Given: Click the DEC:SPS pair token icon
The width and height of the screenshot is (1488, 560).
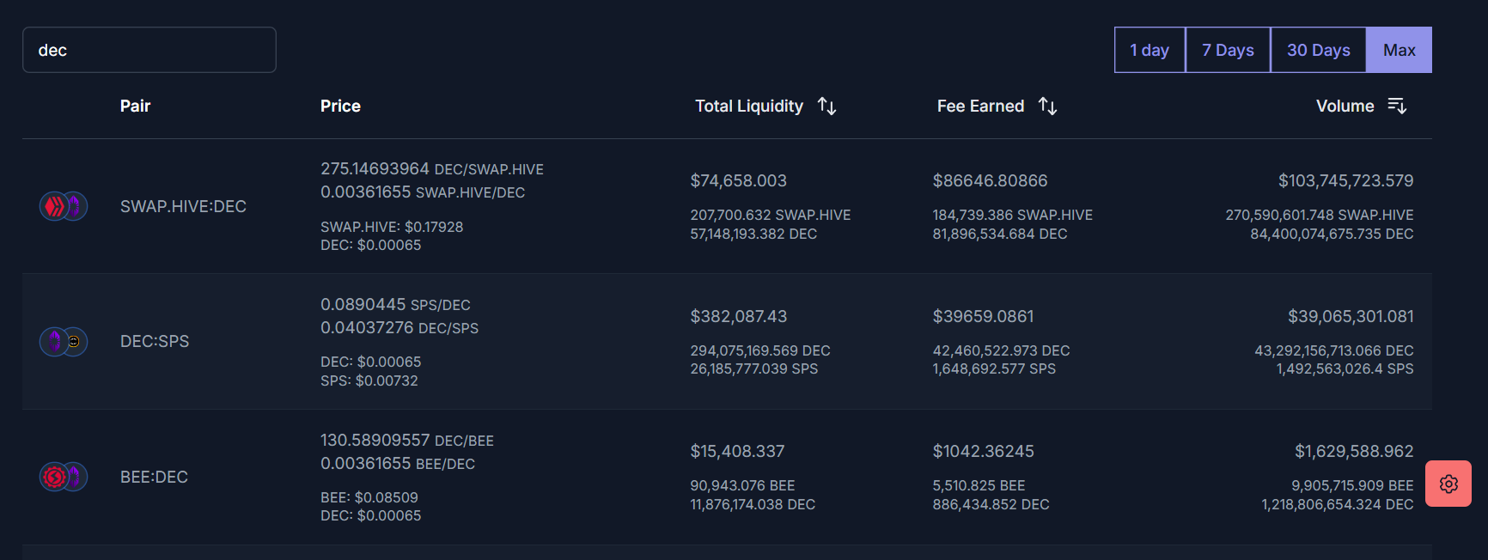Looking at the screenshot, I should pyautogui.click(x=64, y=342).
